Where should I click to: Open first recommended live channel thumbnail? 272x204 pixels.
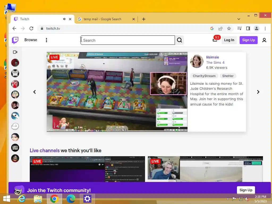(87, 169)
